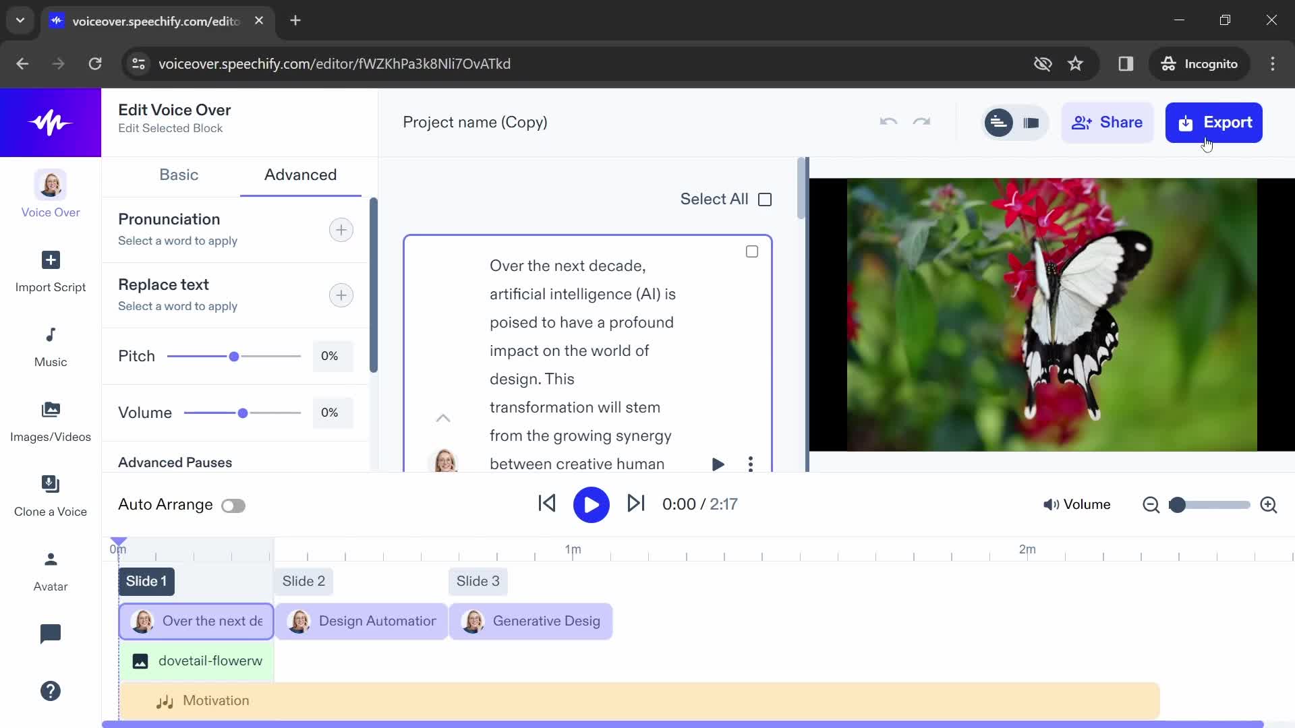Image resolution: width=1295 pixels, height=728 pixels.
Task: Select the Music sidebar option
Action: pyautogui.click(x=50, y=345)
